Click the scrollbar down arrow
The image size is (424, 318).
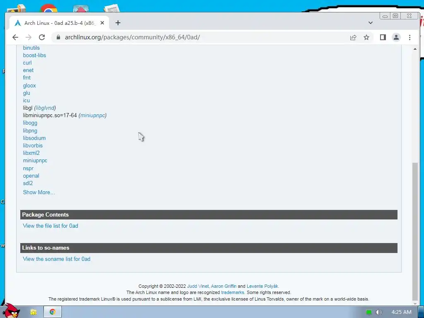click(x=415, y=303)
